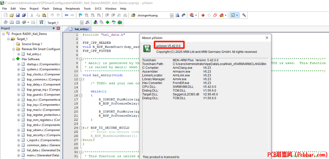
Task: Open the Flash menu
Action: pos(45,9)
